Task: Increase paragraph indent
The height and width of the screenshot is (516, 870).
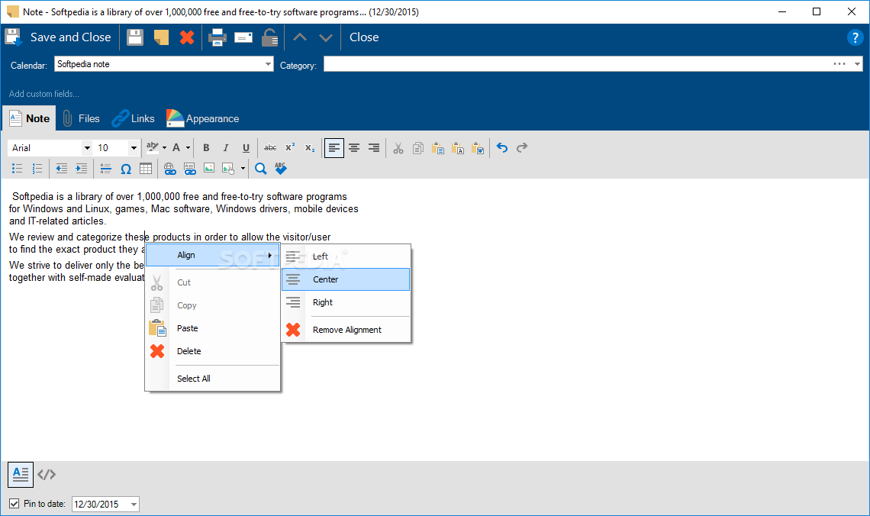Action: click(x=82, y=169)
